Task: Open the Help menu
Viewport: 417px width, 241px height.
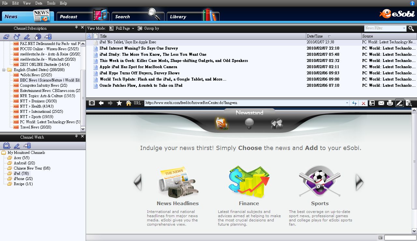Action: coord(63,3)
